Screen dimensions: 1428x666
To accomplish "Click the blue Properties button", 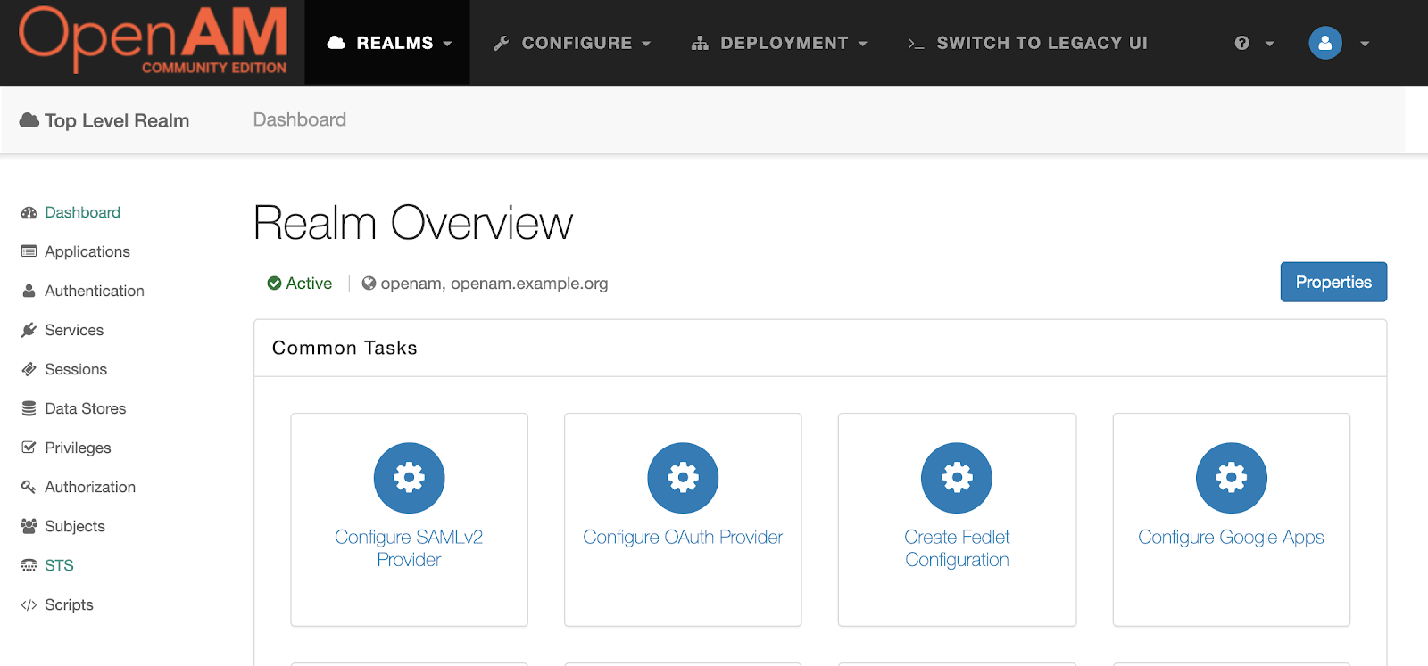I will pos(1333,282).
